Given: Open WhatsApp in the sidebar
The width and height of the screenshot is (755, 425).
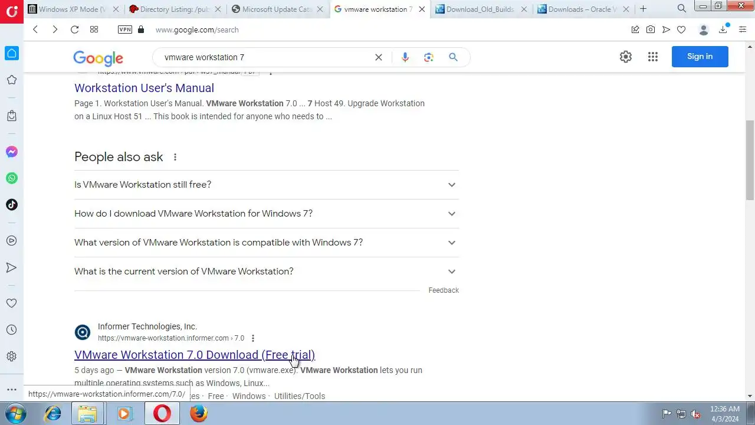Looking at the screenshot, I should pos(12,178).
